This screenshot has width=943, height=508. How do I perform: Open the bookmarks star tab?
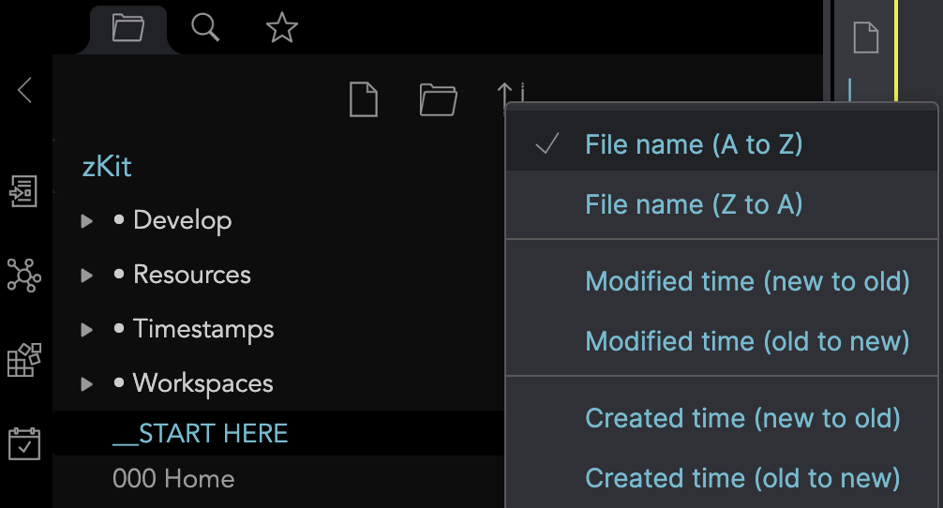pyautogui.click(x=281, y=28)
